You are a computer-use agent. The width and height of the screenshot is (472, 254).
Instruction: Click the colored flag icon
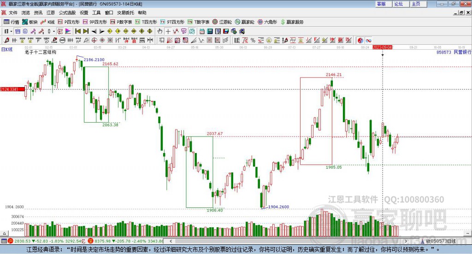coord(68,31)
